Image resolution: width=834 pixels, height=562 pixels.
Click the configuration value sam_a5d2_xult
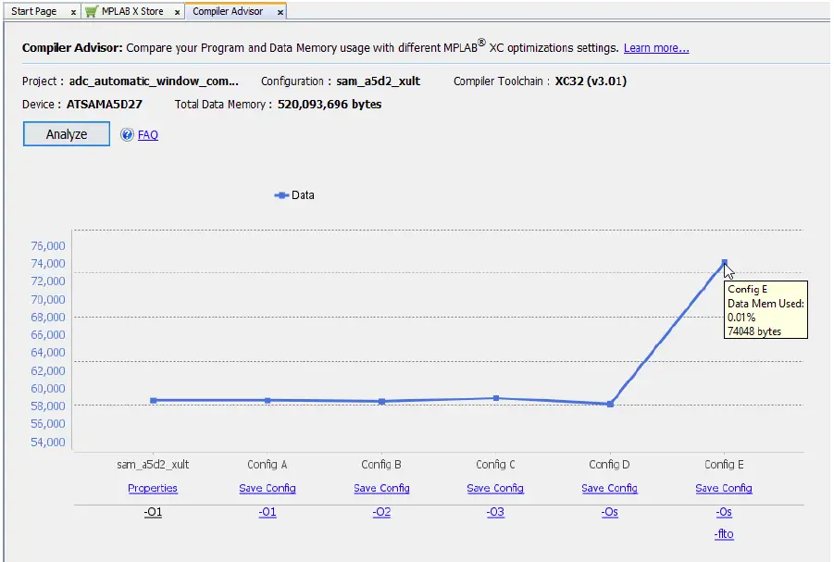(379, 81)
